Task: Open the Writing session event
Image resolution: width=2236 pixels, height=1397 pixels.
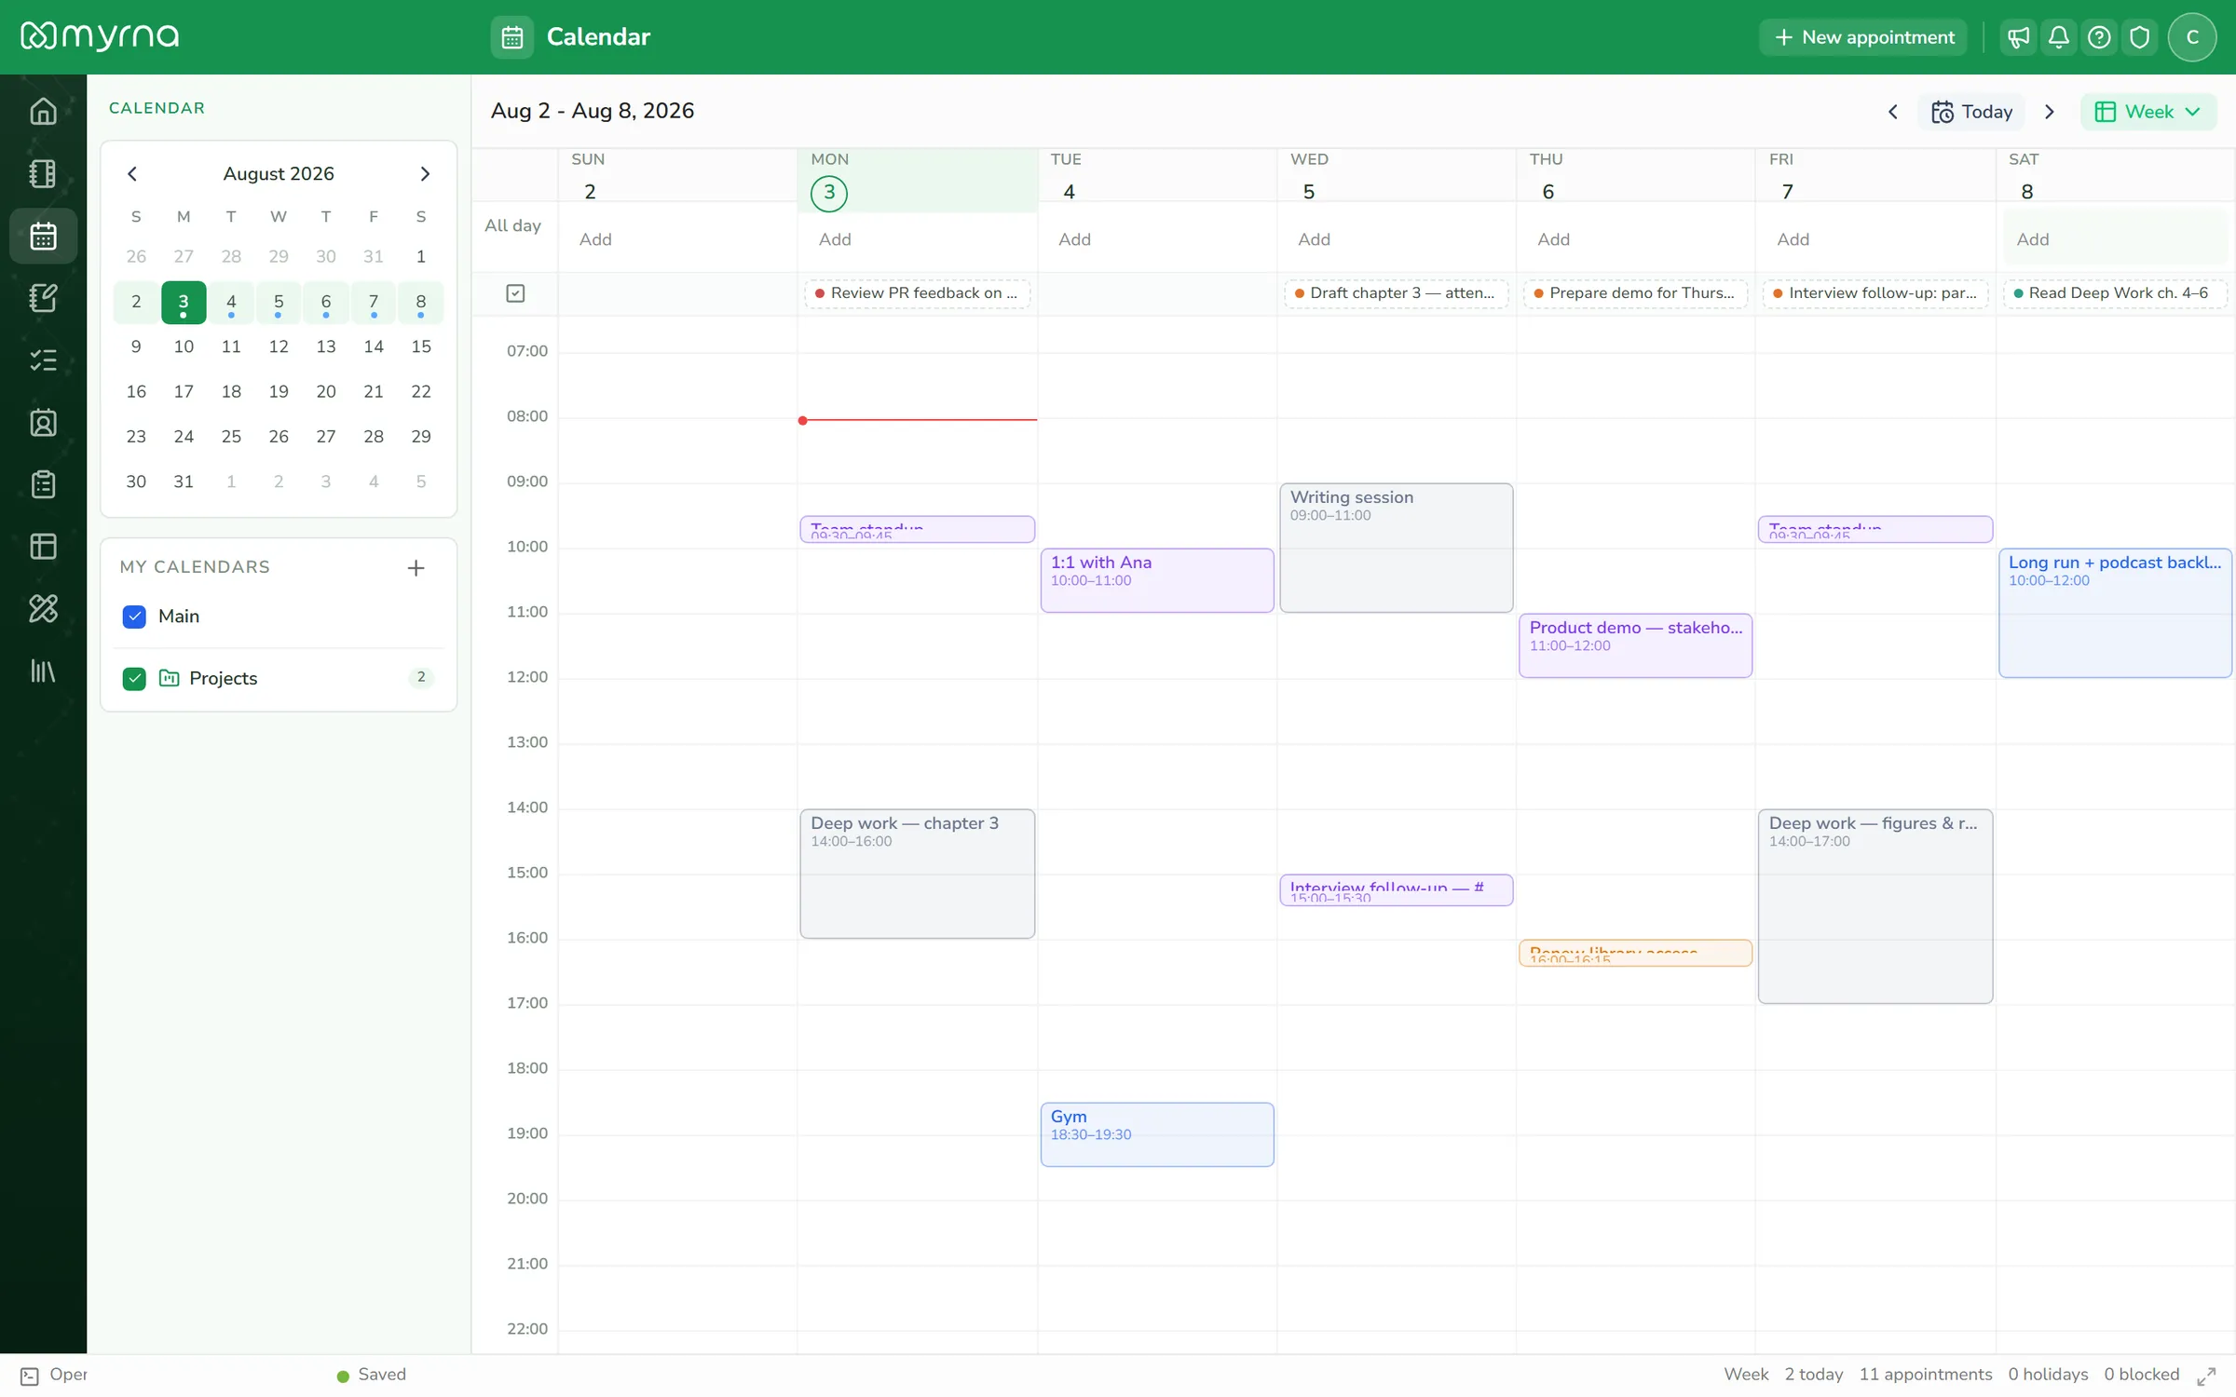Action: pyautogui.click(x=1396, y=548)
